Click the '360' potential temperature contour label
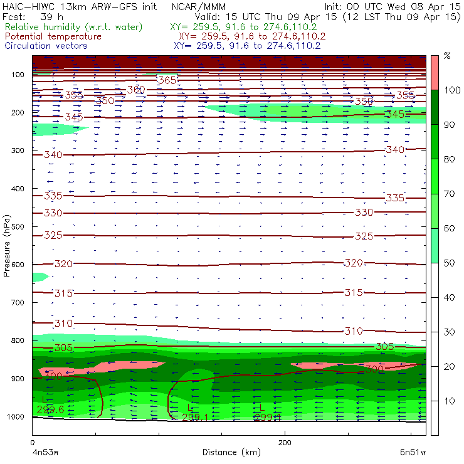The width and height of the screenshot is (464, 464). (136, 90)
